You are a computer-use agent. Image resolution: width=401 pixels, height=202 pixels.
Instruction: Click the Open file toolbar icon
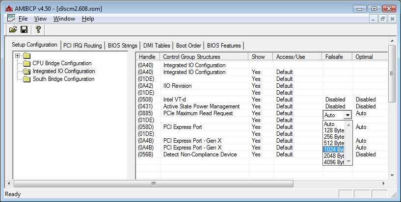pyautogui.click(x=13, y=30)
